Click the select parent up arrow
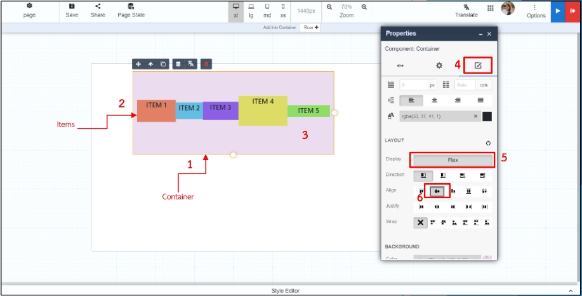The height and width of the screenshot is (296, 582). 150,64
